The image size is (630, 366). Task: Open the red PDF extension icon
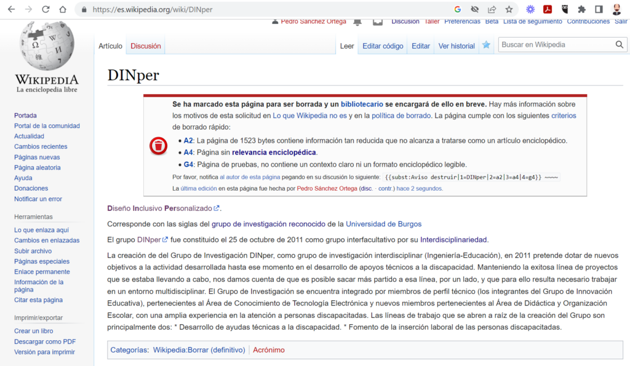point(547,9)
